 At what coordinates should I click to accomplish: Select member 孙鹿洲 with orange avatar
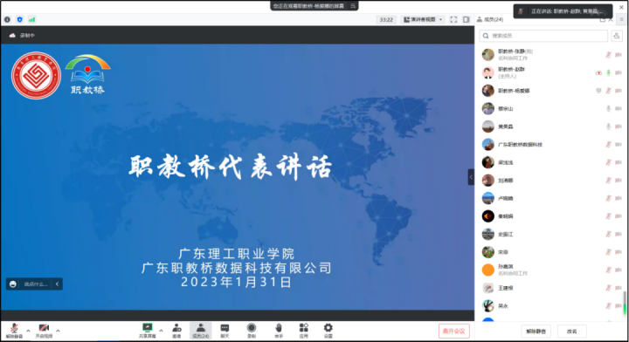pos(551,270)
